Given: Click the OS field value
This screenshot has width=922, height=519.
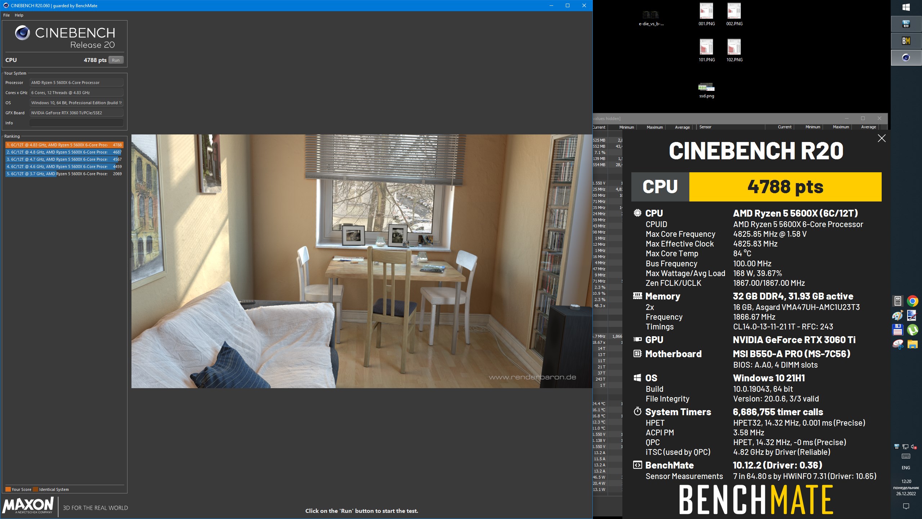Looking at the screenshot, I should coord(76,103).
